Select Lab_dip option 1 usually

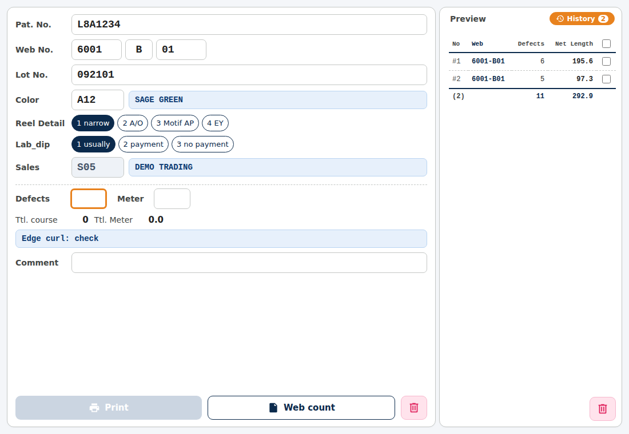point(93,144)
